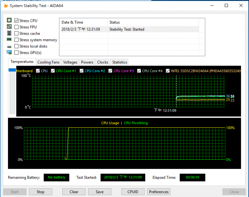The width and height of the screenshot is (249, 197).
Task: Click the CPU chip icon beside Stress CPU
Action: point(9,20)
